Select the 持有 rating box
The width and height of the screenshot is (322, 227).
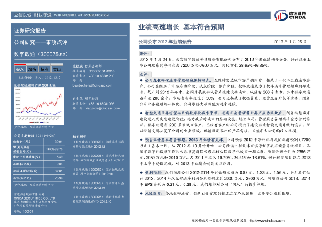44,69
